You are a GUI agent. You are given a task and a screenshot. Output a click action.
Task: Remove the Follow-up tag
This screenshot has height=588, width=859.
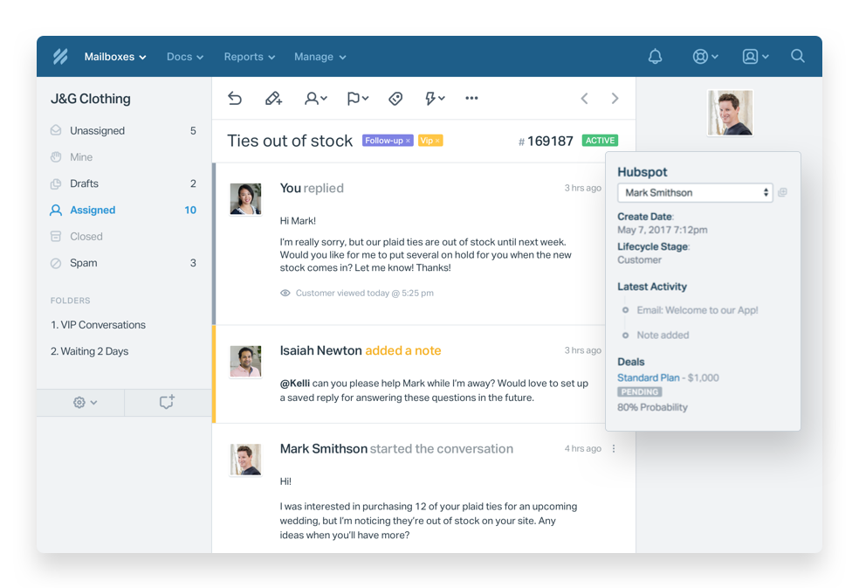[x=408, y=141]
